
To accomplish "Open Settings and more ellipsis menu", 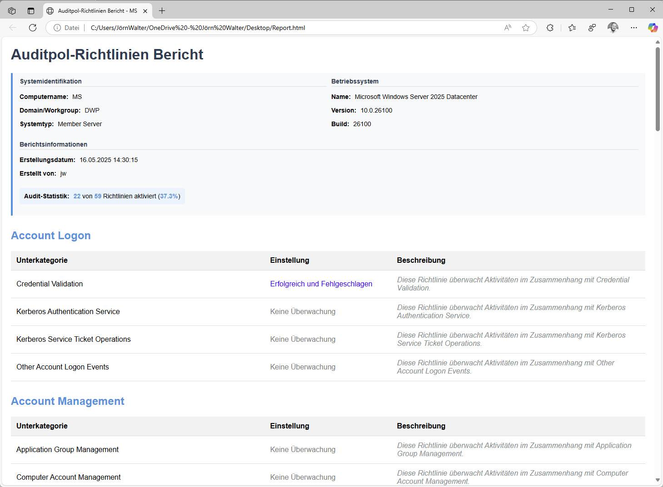I will (634, 28).
